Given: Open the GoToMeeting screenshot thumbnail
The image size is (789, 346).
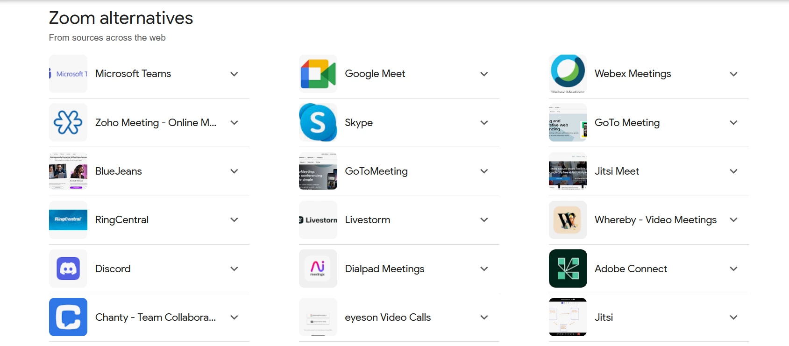Looking at the screenshot, I should coord(318,171).
